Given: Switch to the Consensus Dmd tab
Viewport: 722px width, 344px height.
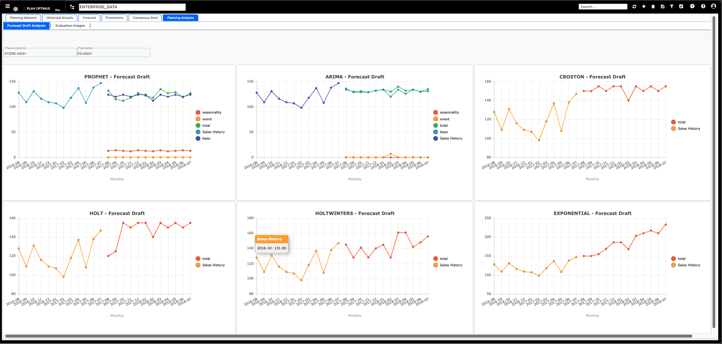Looking at the screenshot, I should coord(145,18).
